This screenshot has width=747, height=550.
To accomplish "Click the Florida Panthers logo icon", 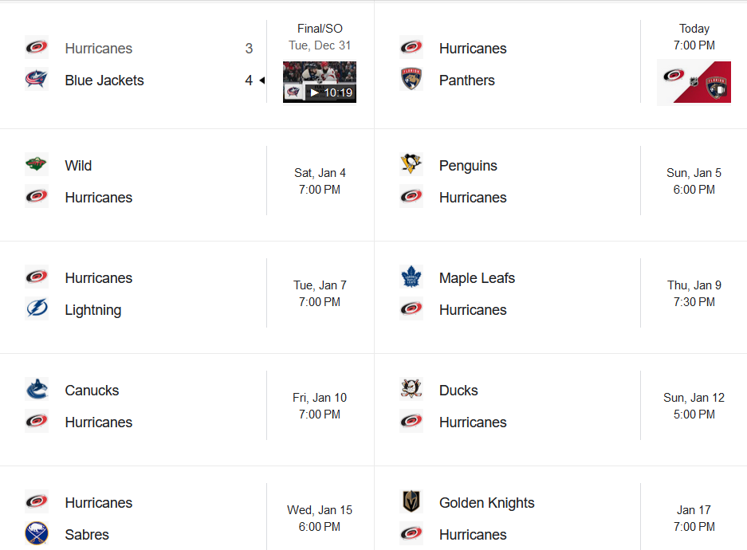I will [x=411, y=81].
